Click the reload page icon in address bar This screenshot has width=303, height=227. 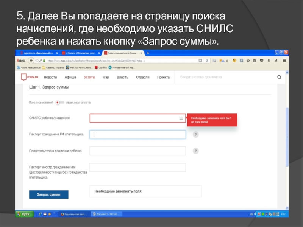click(207, 61)
